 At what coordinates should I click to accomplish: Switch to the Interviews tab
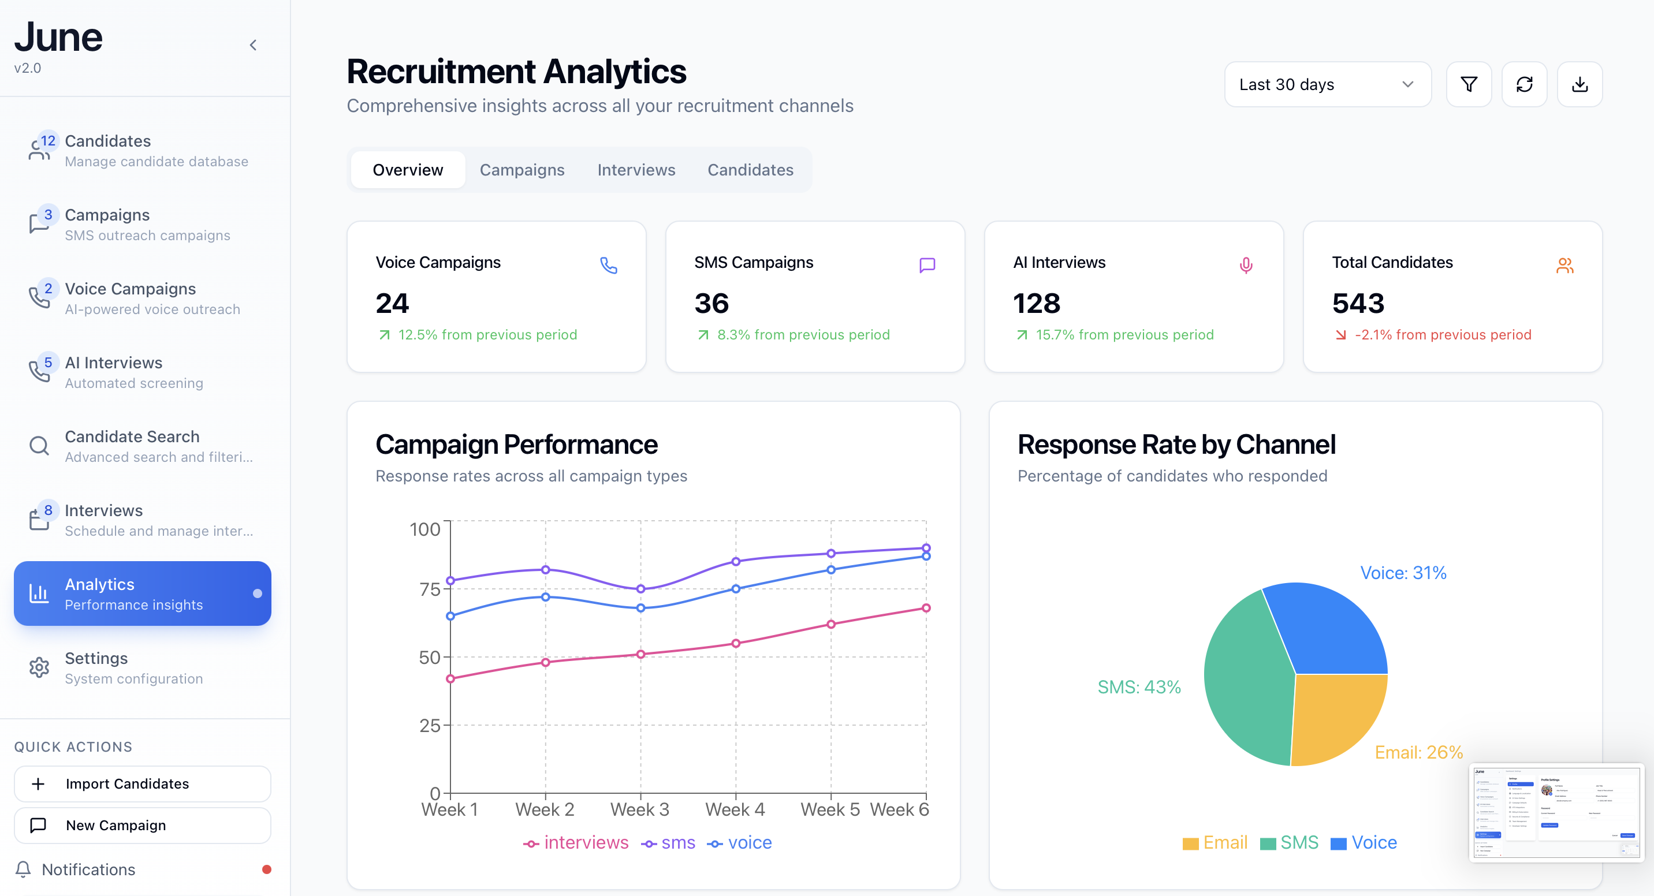coord(636,170)
